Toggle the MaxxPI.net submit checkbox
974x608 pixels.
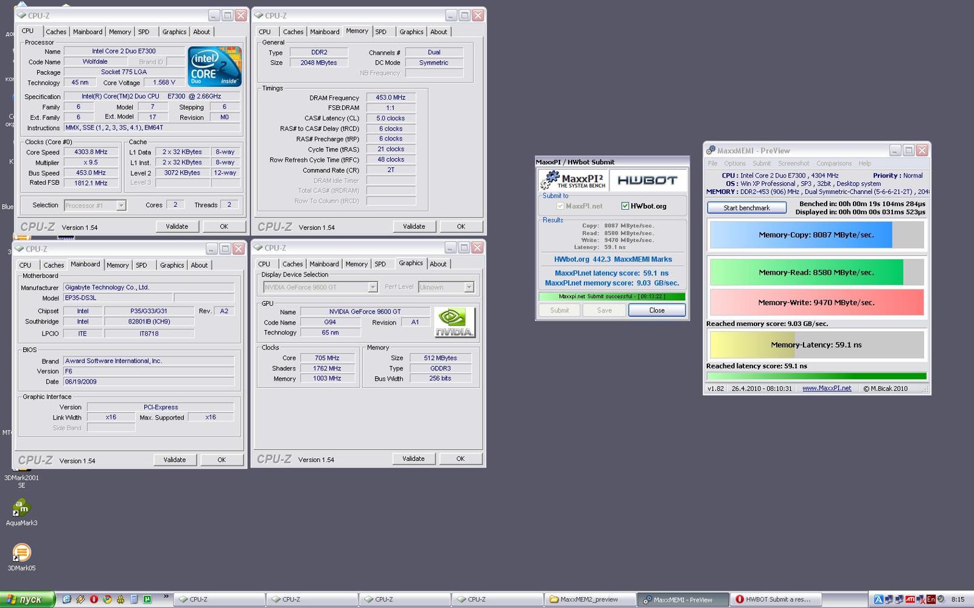click(560, 206)
